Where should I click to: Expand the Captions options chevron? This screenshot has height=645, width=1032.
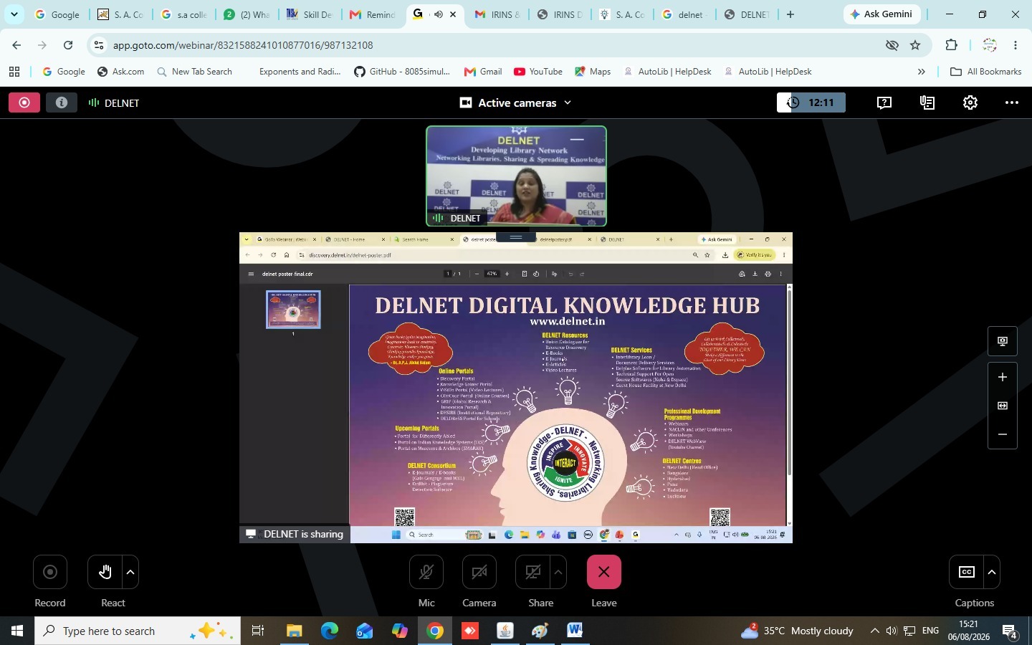click(x=992, y=572)
